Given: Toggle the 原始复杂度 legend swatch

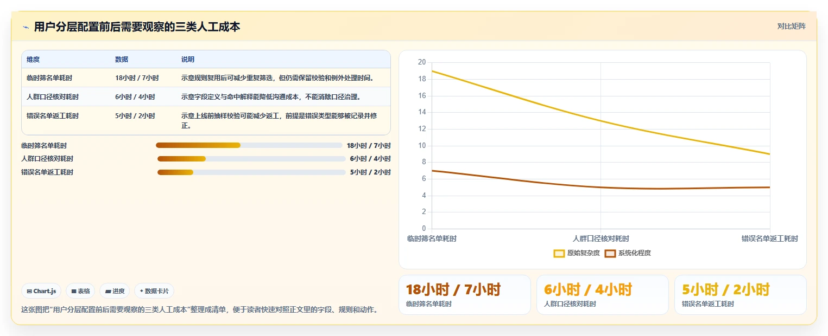Looking at the screenshot, I should pos(559,253).
